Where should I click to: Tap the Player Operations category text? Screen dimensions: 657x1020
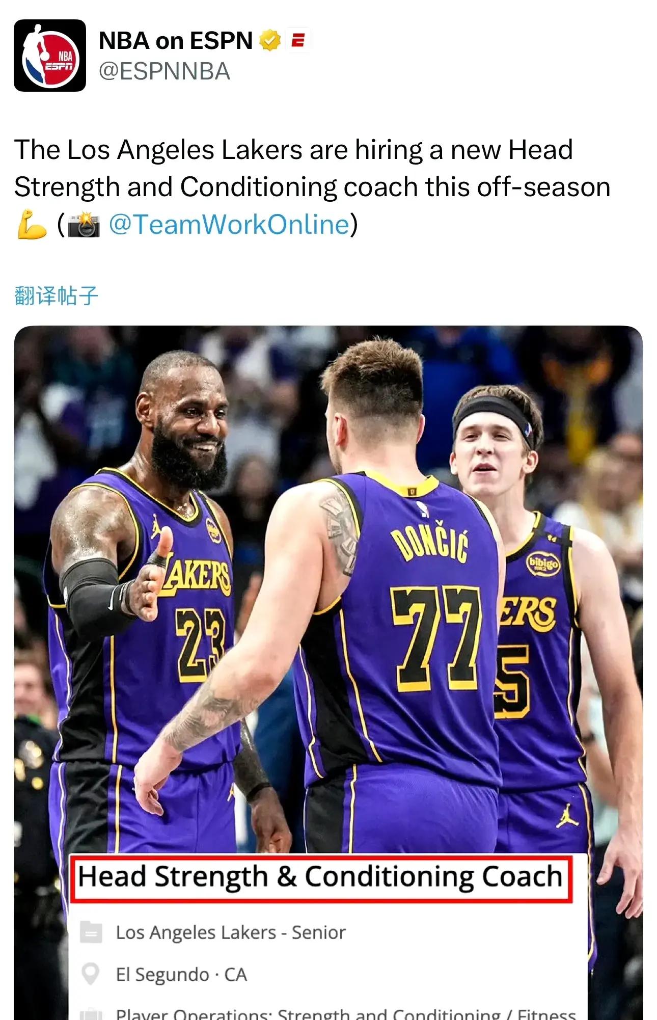[346, 1013]
